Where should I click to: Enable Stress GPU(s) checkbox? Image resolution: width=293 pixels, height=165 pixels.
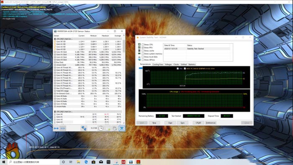click(x=143, y=60)
